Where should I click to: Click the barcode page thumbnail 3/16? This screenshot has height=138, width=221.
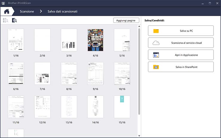click(69, 40)
